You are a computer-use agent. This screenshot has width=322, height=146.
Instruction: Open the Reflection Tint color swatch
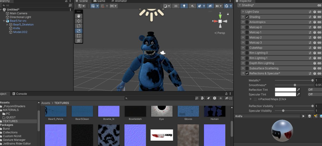pyautogui.click(x=285, y=90)
